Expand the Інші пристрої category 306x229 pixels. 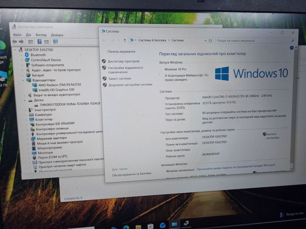26,110
